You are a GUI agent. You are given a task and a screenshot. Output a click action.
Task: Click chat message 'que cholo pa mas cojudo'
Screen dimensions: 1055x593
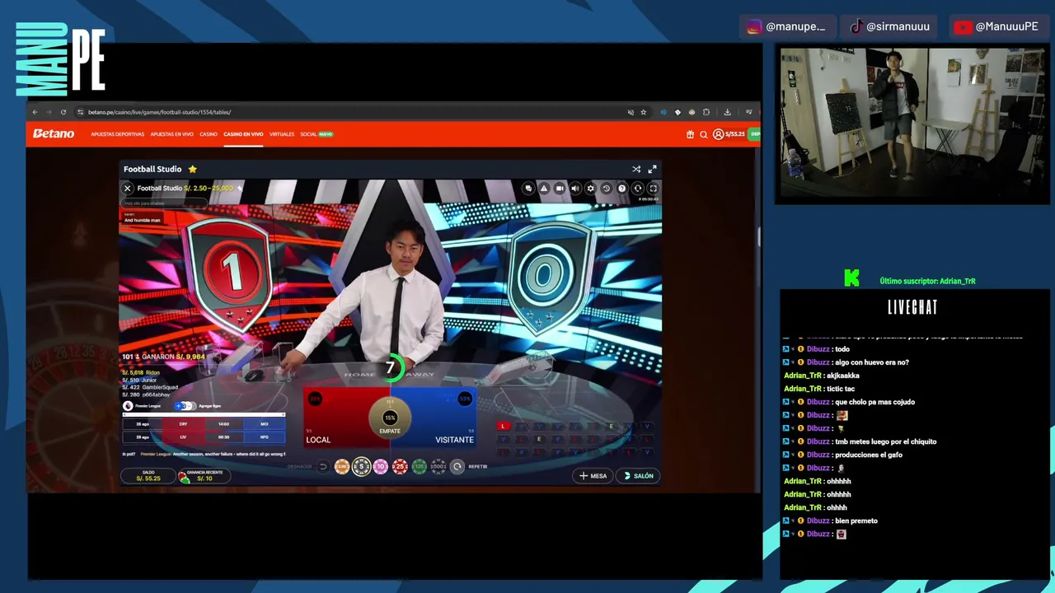[x=874, y=402]
